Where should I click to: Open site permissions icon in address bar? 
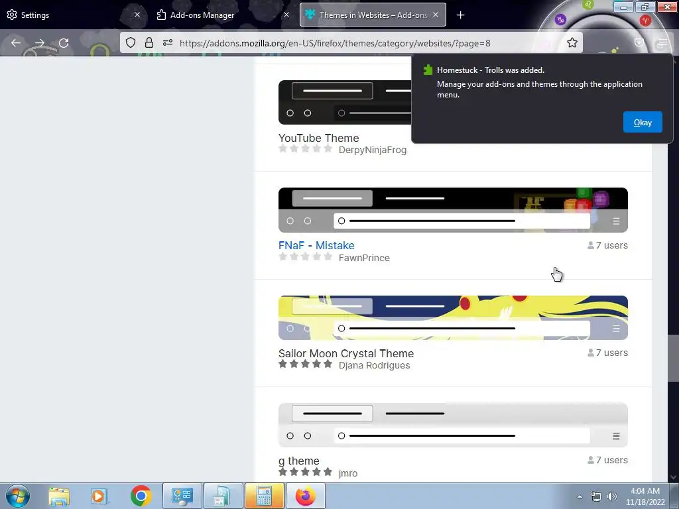168,42
